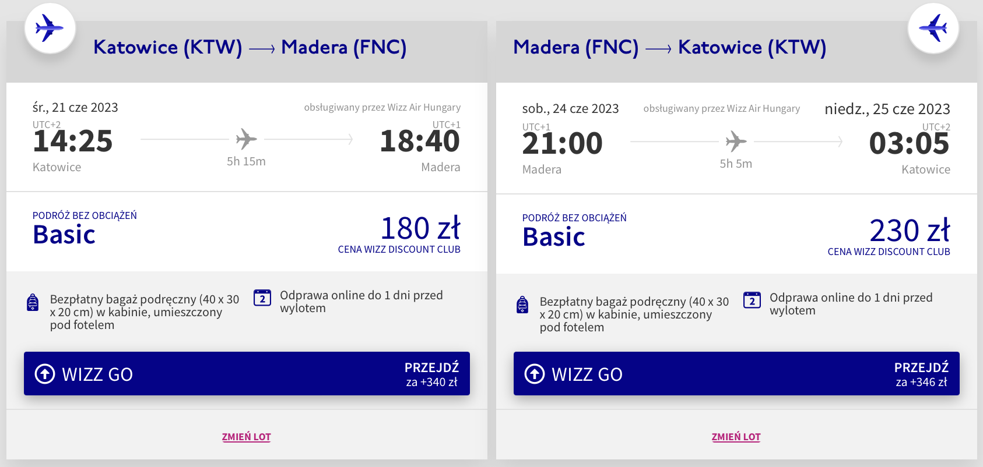The image size is (983, 467).
Task: Click the upgrade arrow icon in left WIZZ GO button
Action: coord(45,374)
